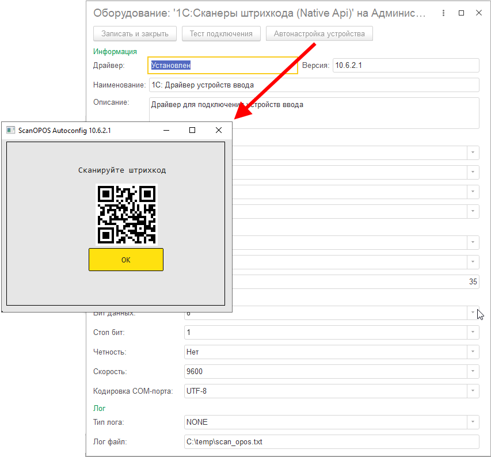
Task: Click the UTF-8 encoding field
Action: tap(326, 391)
